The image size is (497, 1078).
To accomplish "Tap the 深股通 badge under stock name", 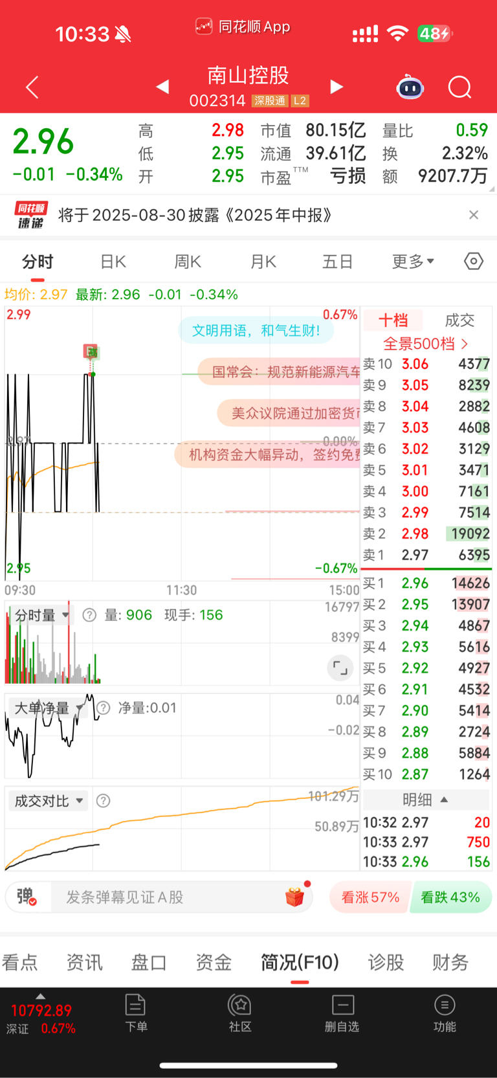I will 270,101.
